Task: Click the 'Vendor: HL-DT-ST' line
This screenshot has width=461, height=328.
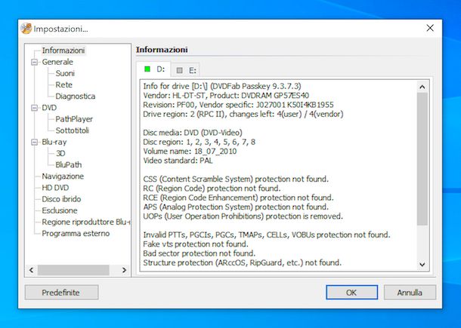Action: tap(226, 96)
